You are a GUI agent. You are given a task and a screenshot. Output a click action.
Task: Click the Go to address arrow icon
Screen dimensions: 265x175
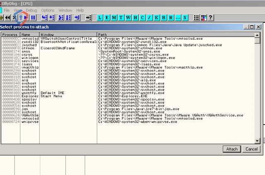coord(89,18)
